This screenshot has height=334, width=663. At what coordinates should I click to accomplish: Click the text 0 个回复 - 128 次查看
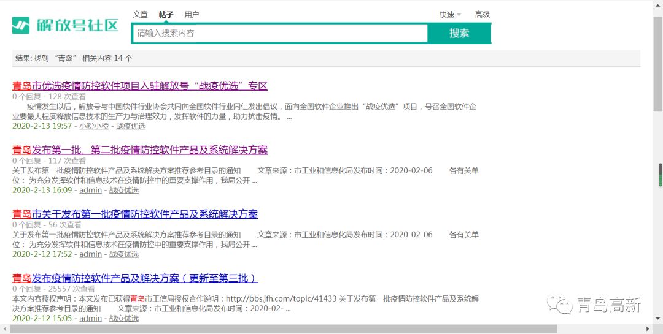[49, 96]
